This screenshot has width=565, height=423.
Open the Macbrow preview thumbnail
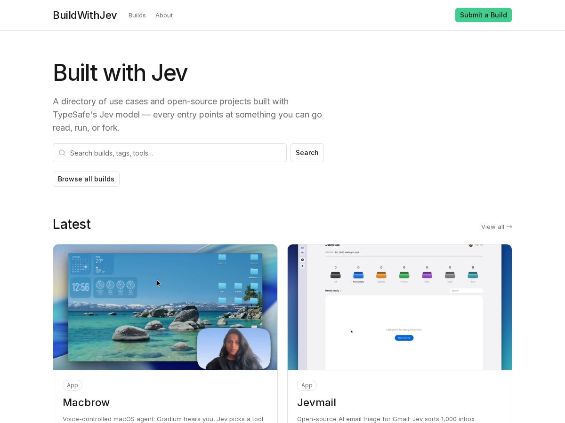[x=165, y=307]
